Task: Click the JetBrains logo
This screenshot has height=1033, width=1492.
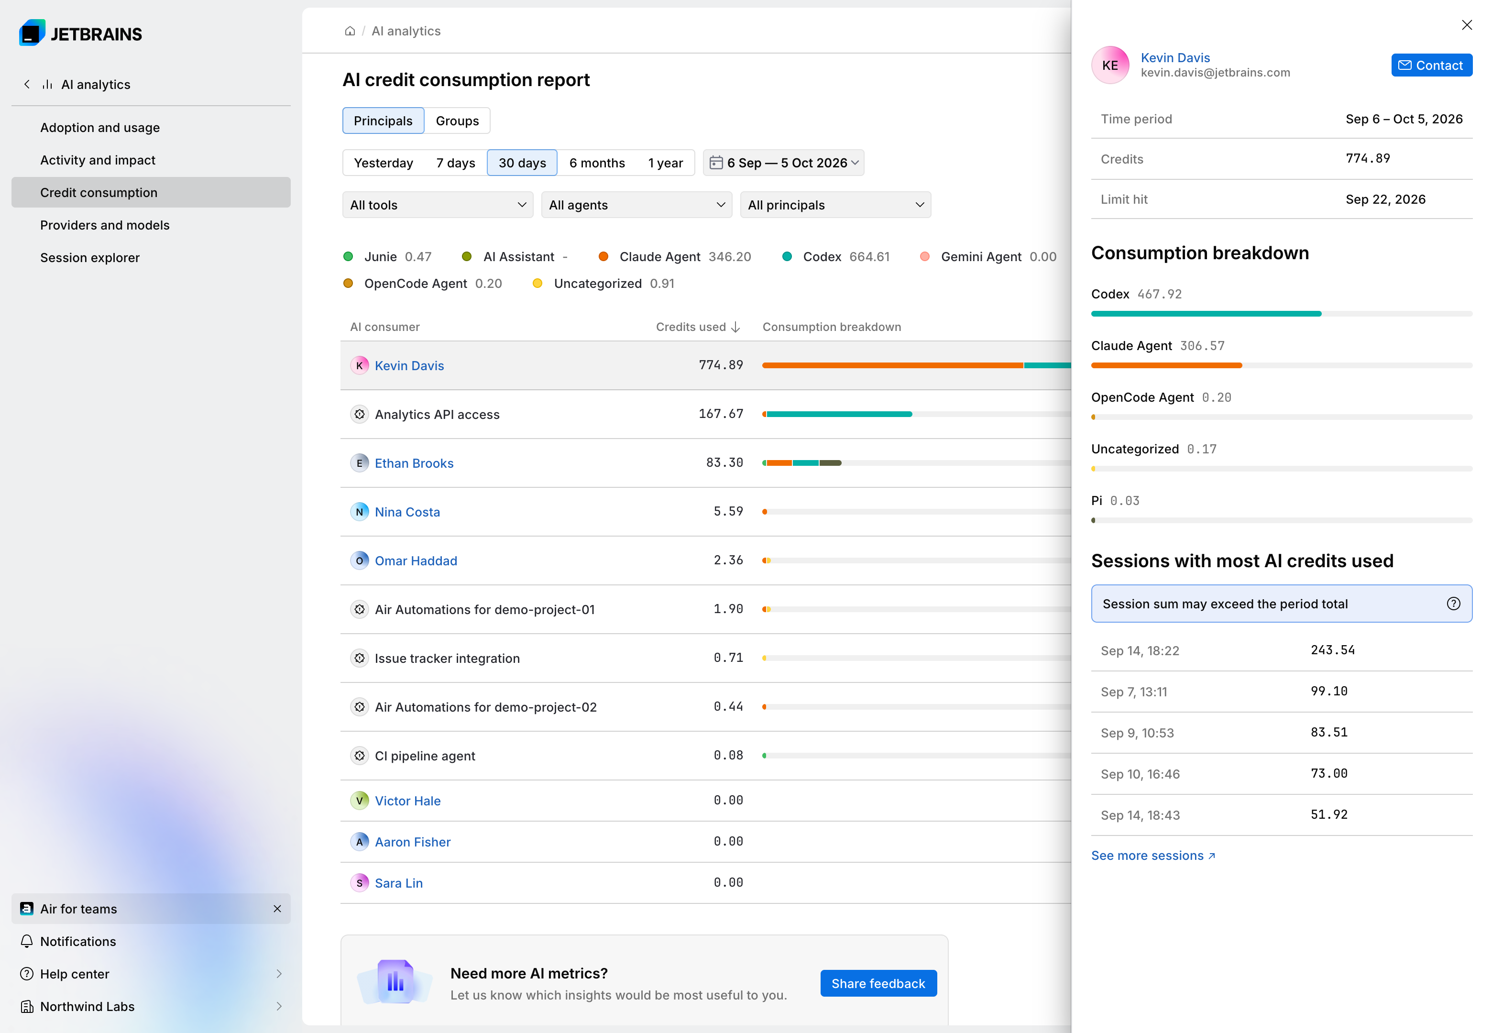Action: 80,33
